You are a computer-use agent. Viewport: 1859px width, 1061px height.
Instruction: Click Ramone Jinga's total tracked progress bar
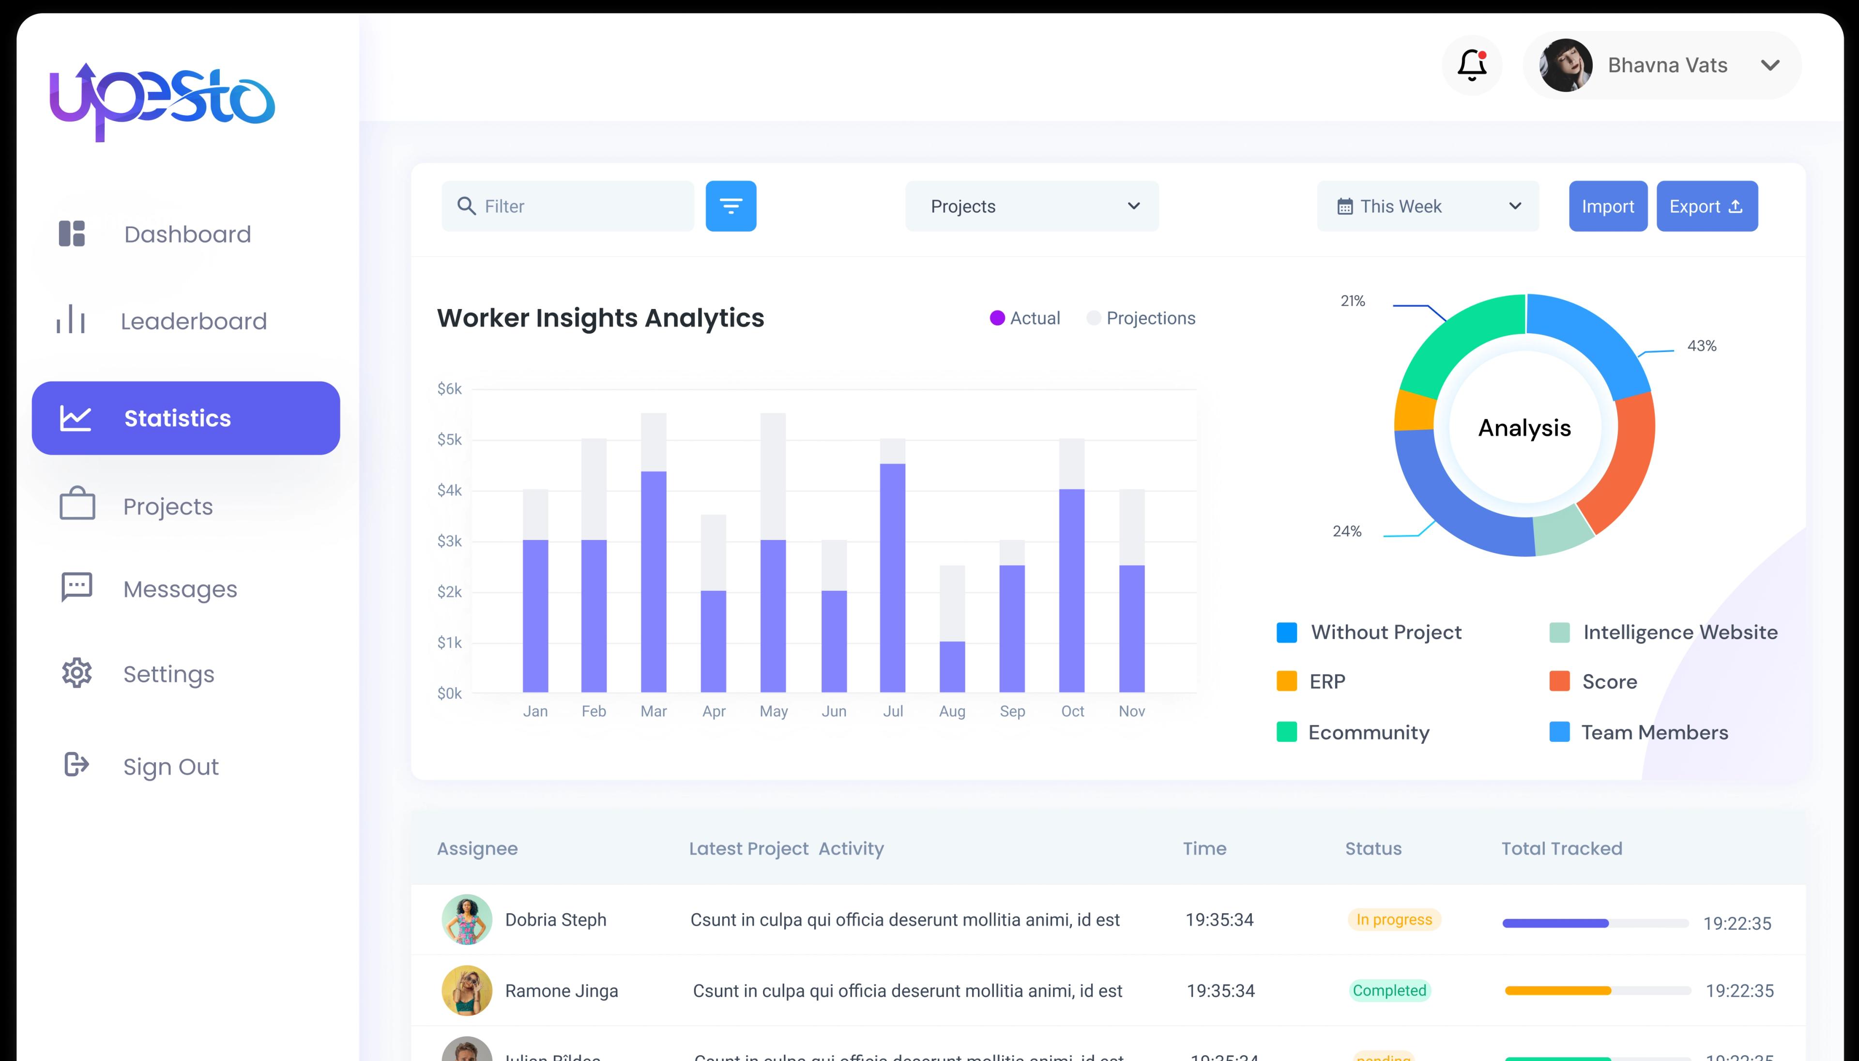[x=1598, y=990]
